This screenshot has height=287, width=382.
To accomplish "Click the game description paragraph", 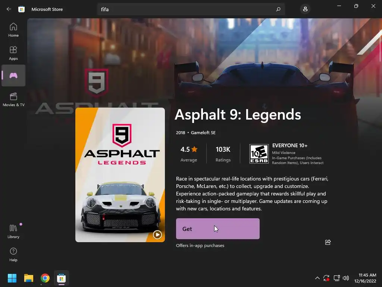I will [x=252, y=194].
